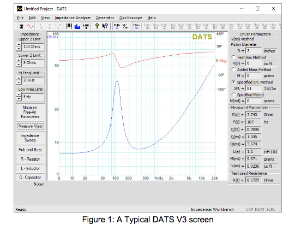Screen dimensions: 295x230
Task: Click Measure Free-Air Parameters button
Action: click(31, 112)
